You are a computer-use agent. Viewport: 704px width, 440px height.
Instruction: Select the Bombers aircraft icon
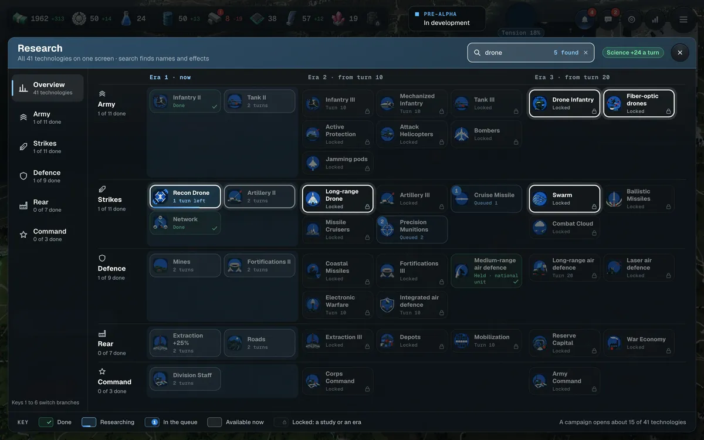point(462,134)
